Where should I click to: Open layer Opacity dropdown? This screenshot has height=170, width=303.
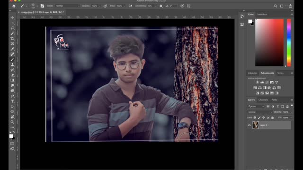point(291,112)
